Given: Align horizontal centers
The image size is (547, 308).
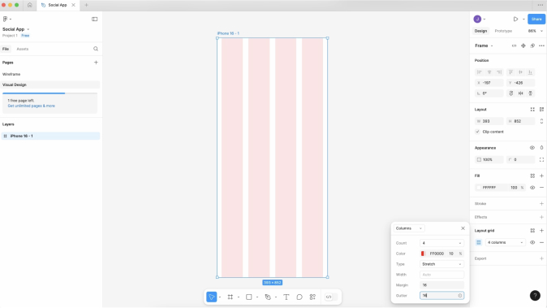Looking at the screenshot, I should 489,72.
